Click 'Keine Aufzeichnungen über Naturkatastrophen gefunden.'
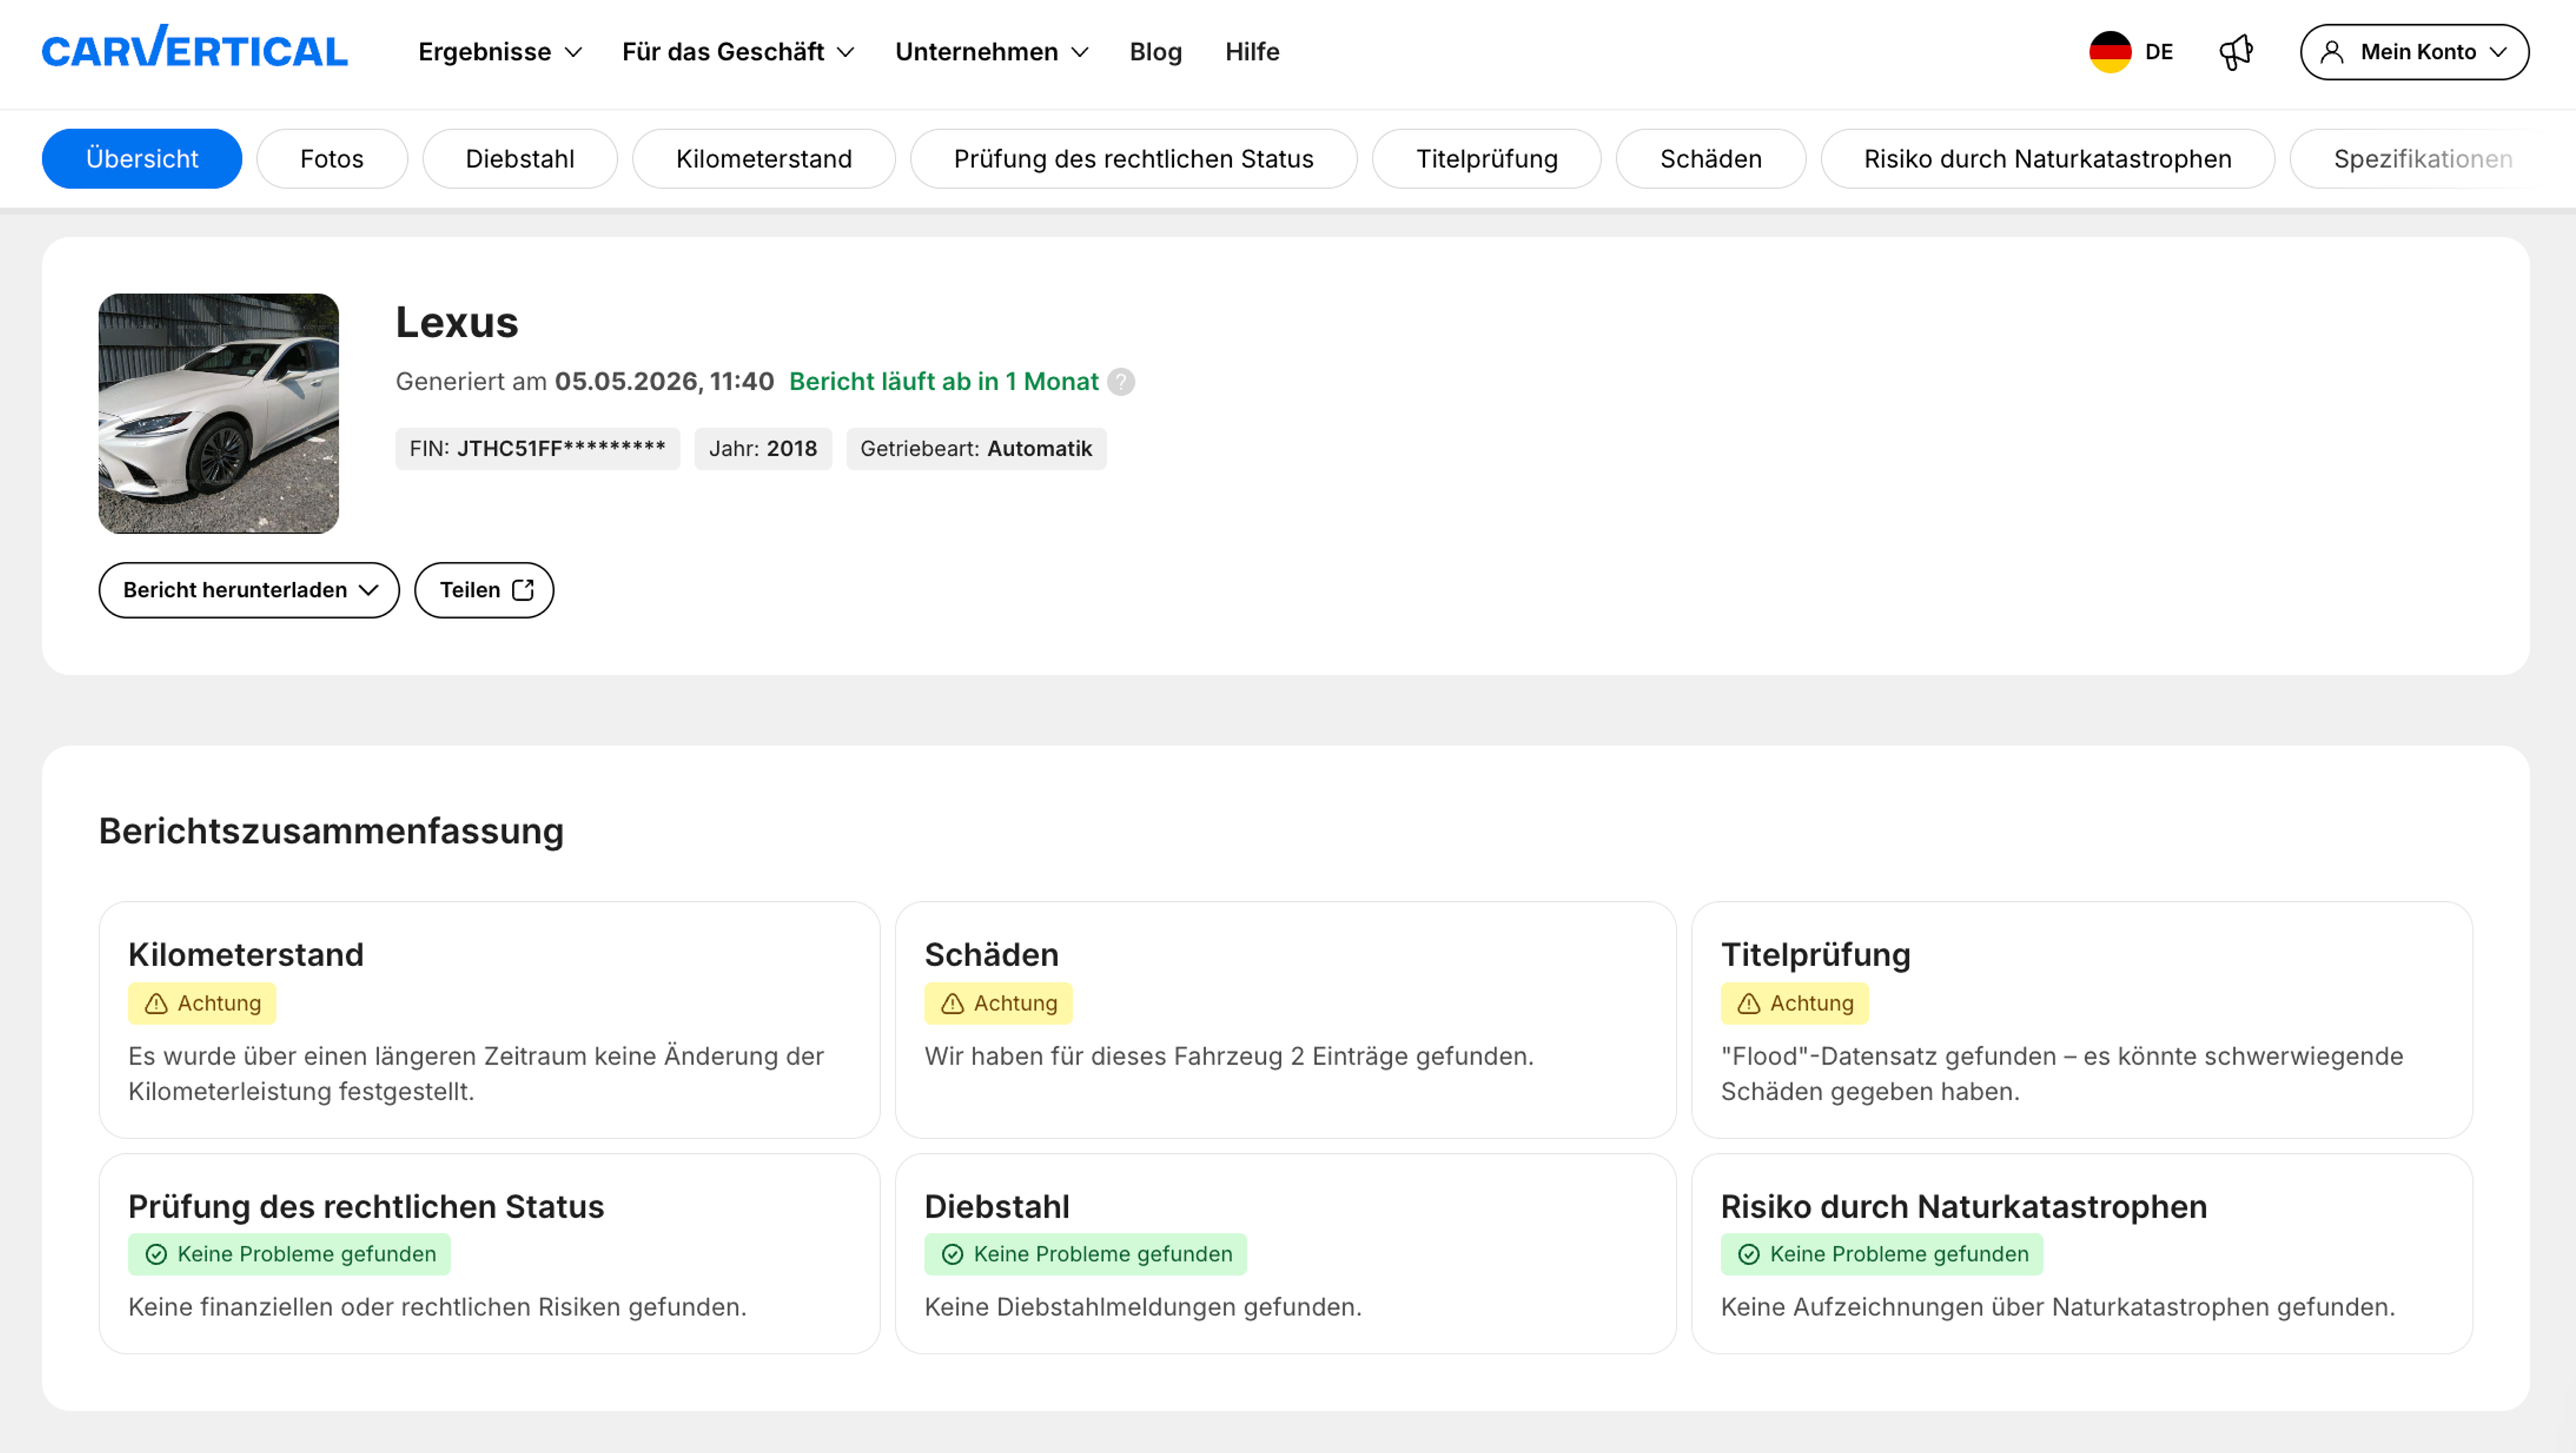 2057,1306
